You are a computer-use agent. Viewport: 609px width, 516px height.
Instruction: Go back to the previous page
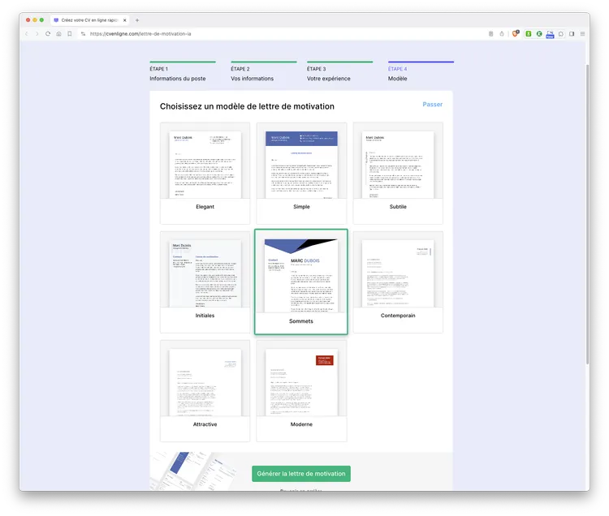[x=27, y=34]
